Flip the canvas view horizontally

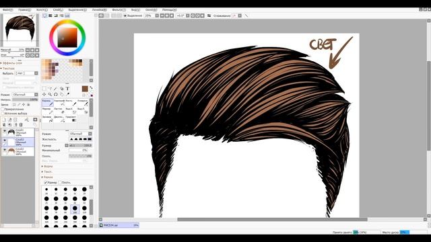(x=209, y=15)
